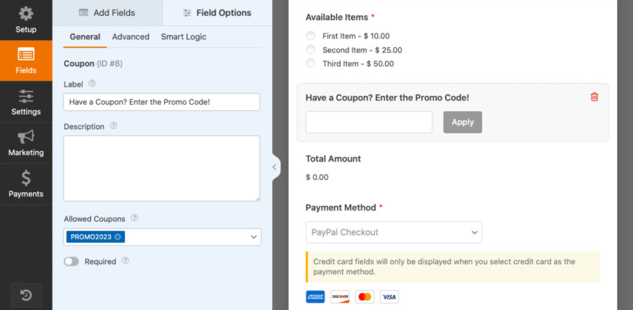
Task: Collapse the field options side panel
Action: 274,167
